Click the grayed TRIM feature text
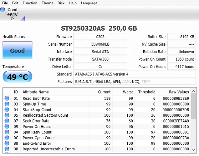 (146, 81)
